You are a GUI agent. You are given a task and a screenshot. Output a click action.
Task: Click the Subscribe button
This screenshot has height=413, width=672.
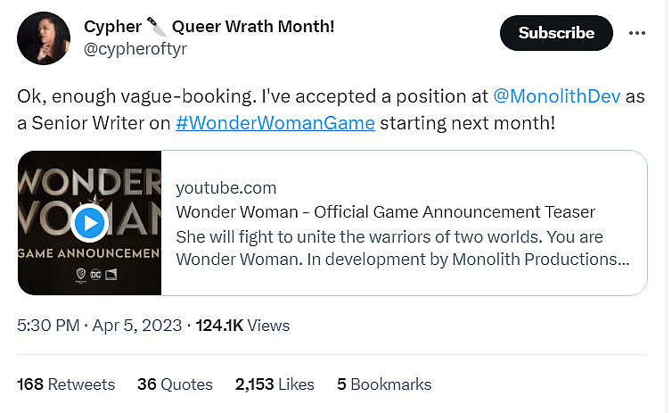(556, 33)
